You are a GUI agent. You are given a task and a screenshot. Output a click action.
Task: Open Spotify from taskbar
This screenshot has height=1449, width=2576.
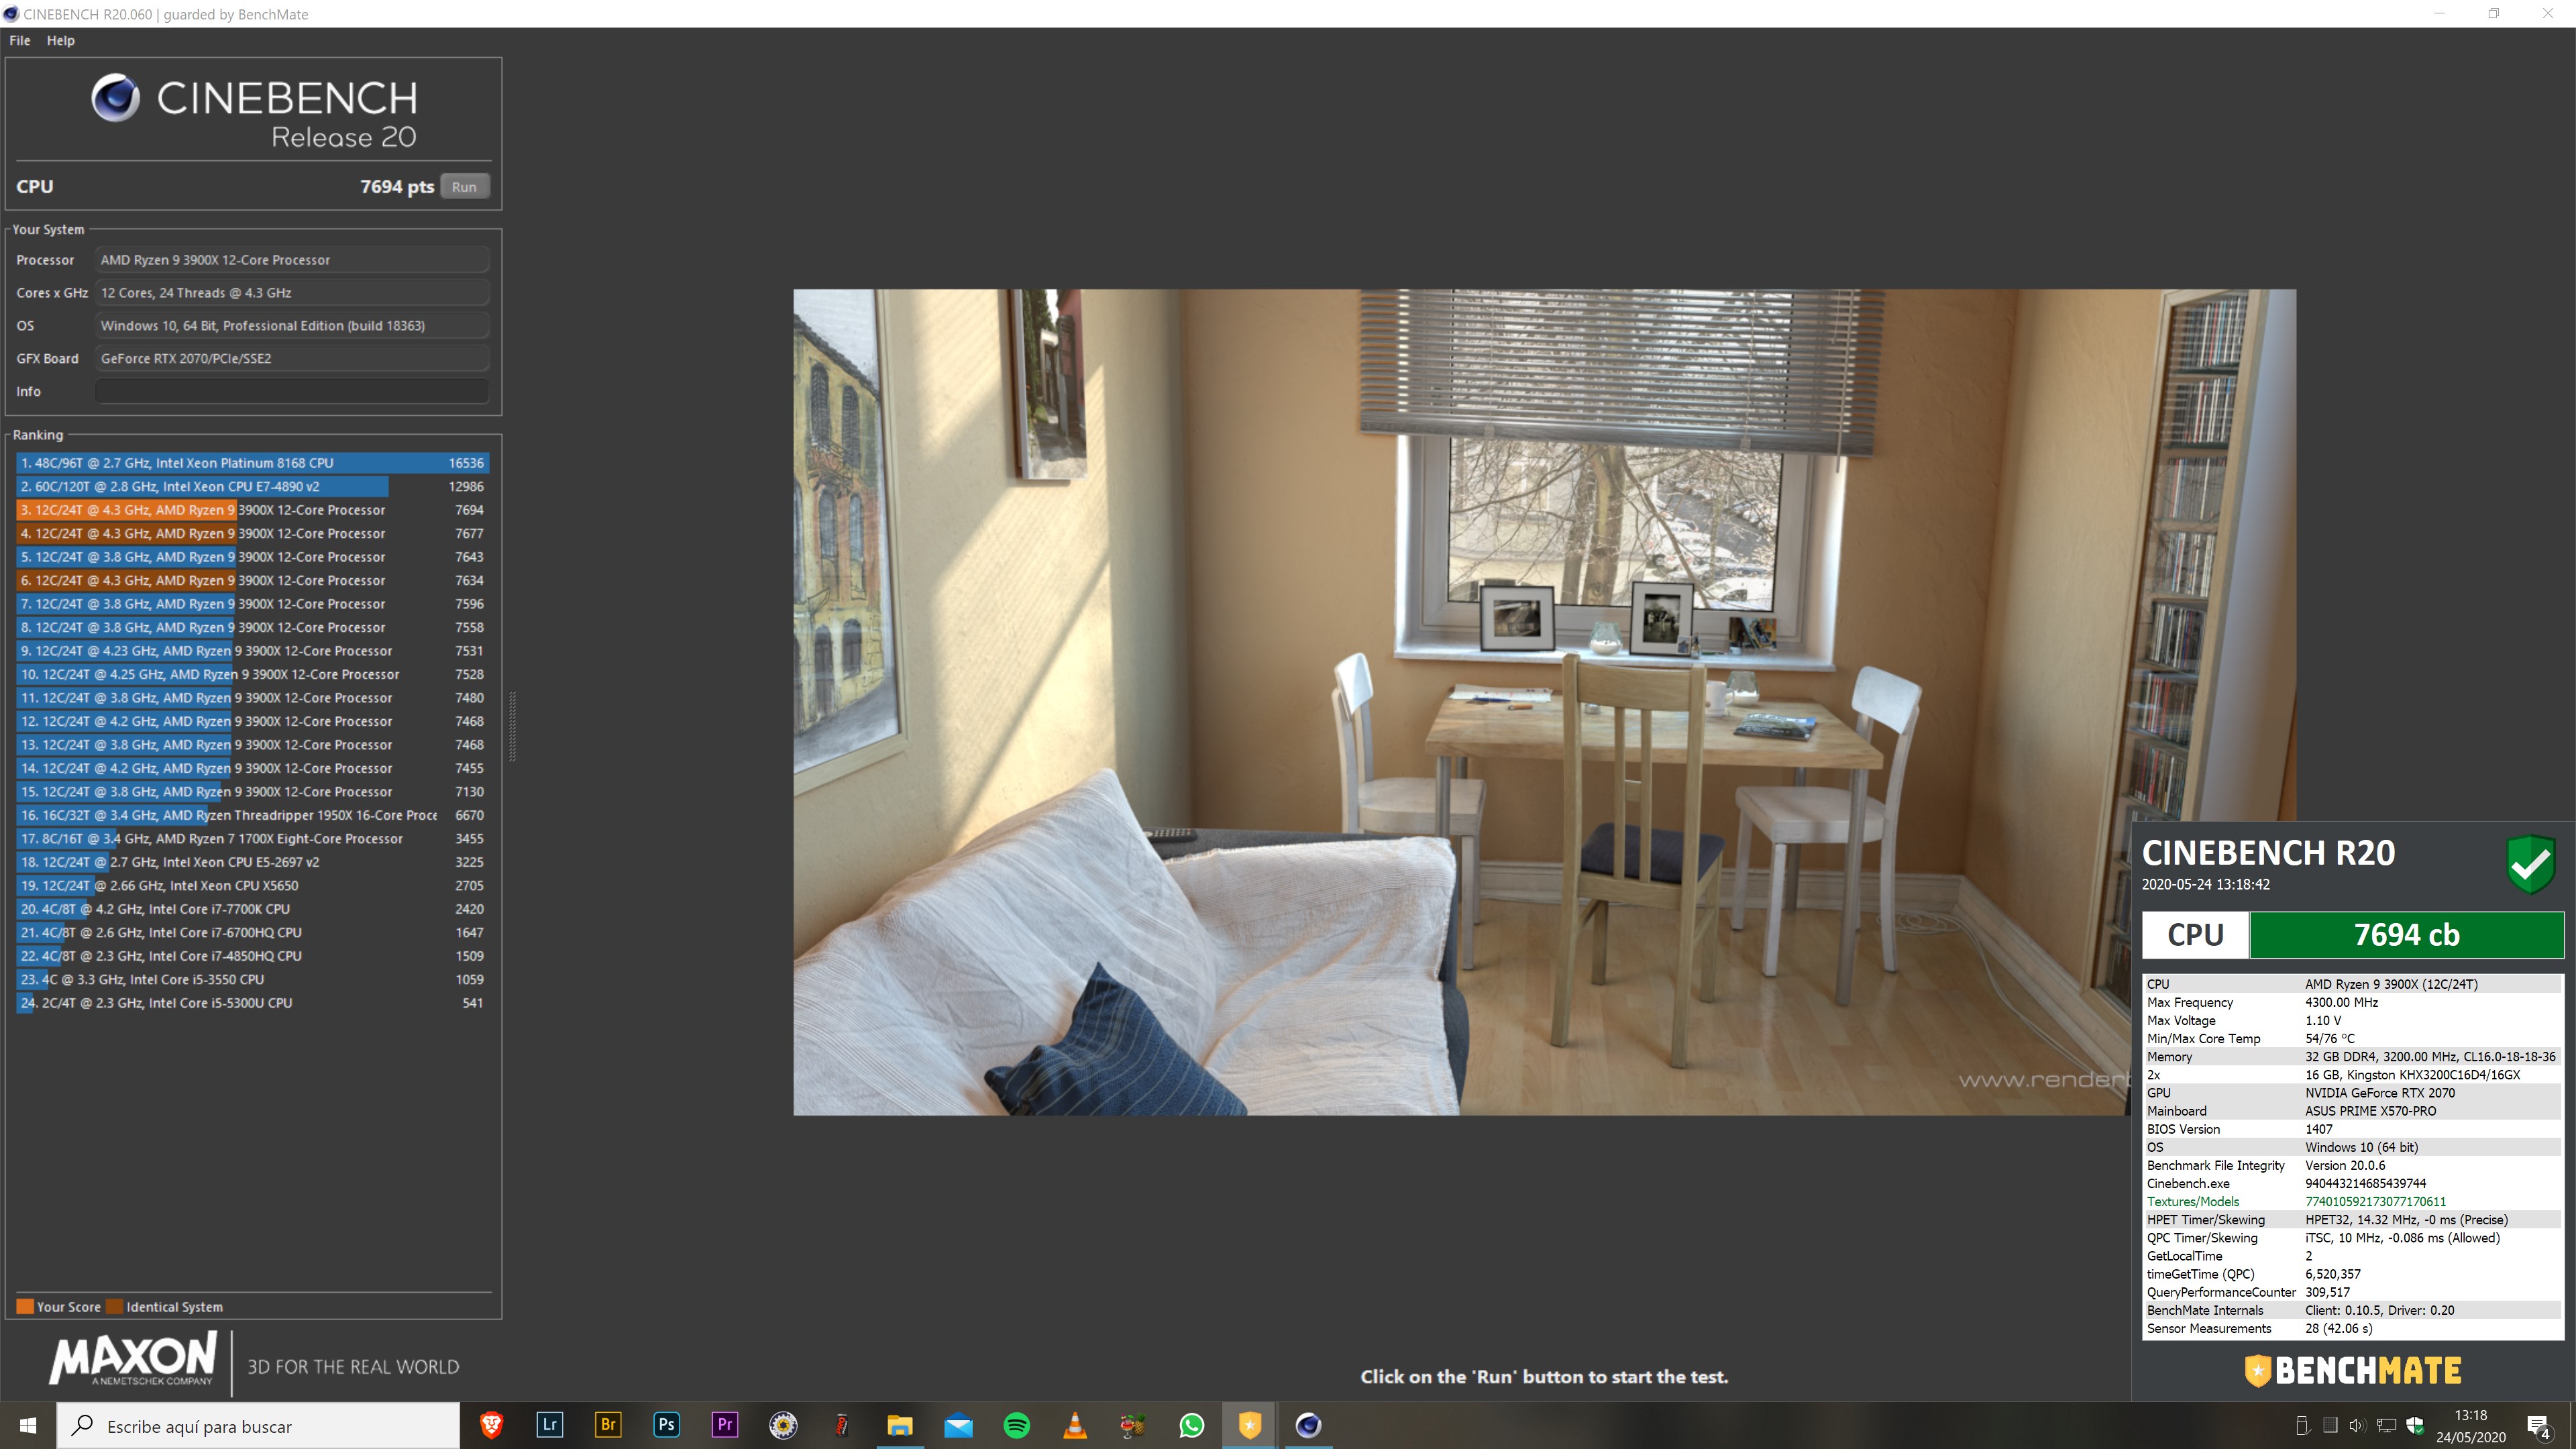1016,1425
